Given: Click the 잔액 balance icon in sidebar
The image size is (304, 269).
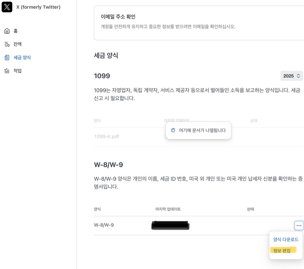Looking at the screenshot, I should (x=7, y=44).
